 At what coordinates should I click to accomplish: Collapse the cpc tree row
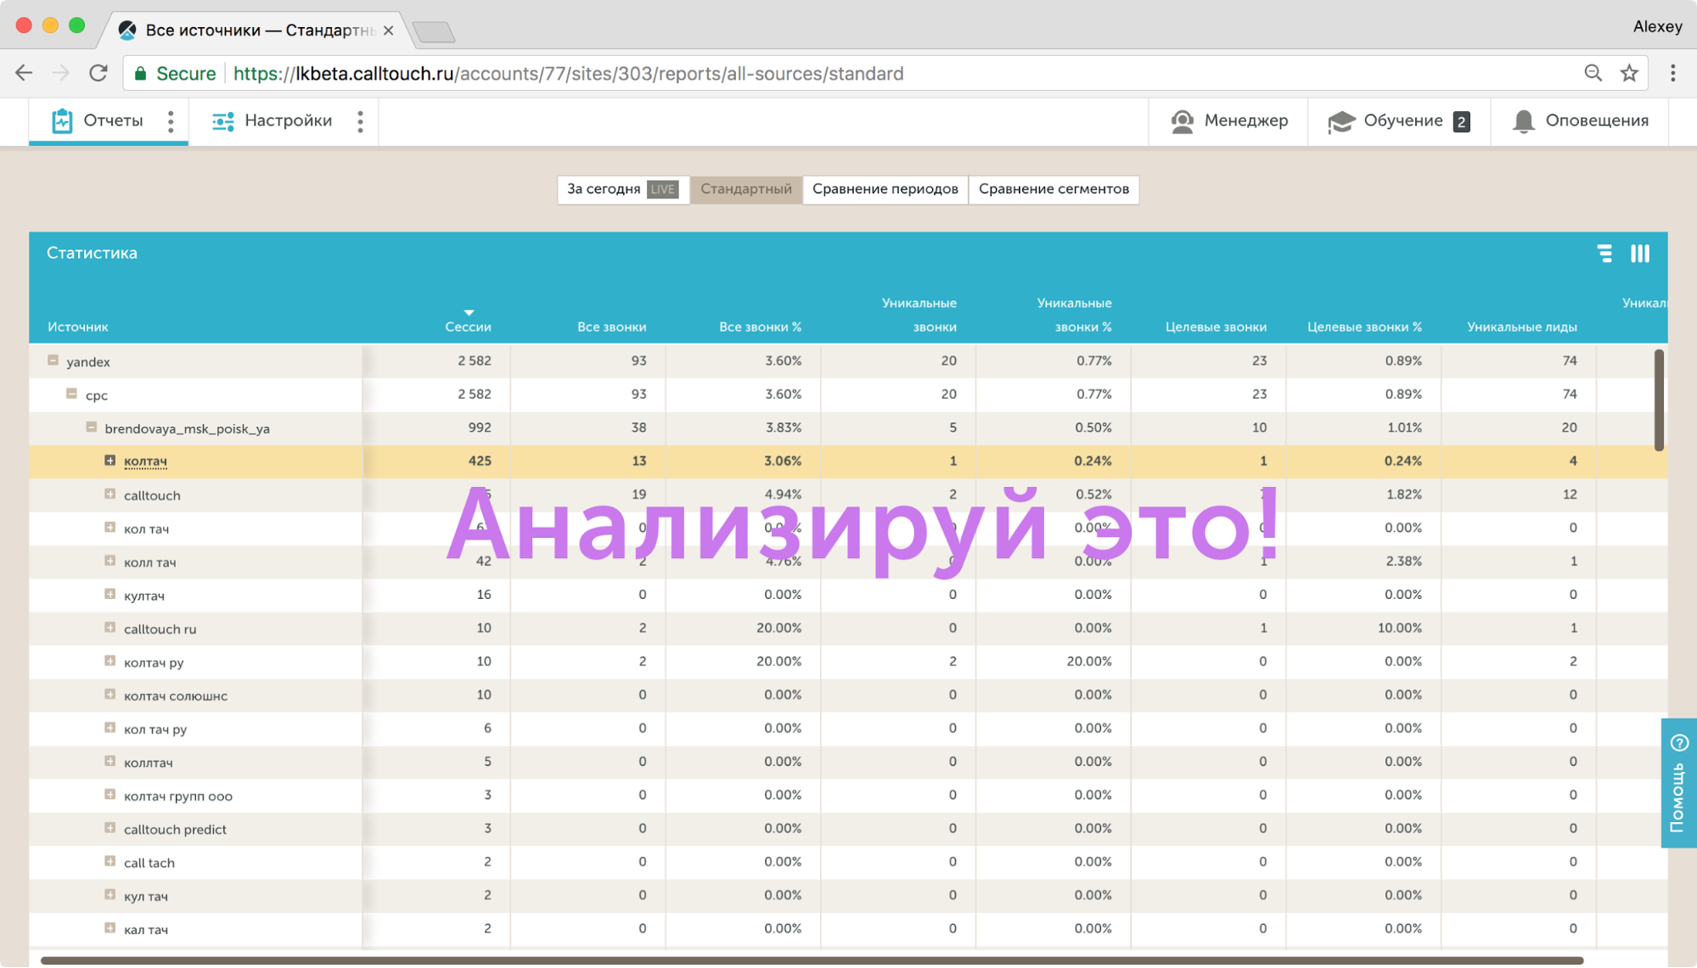(72, 394)
